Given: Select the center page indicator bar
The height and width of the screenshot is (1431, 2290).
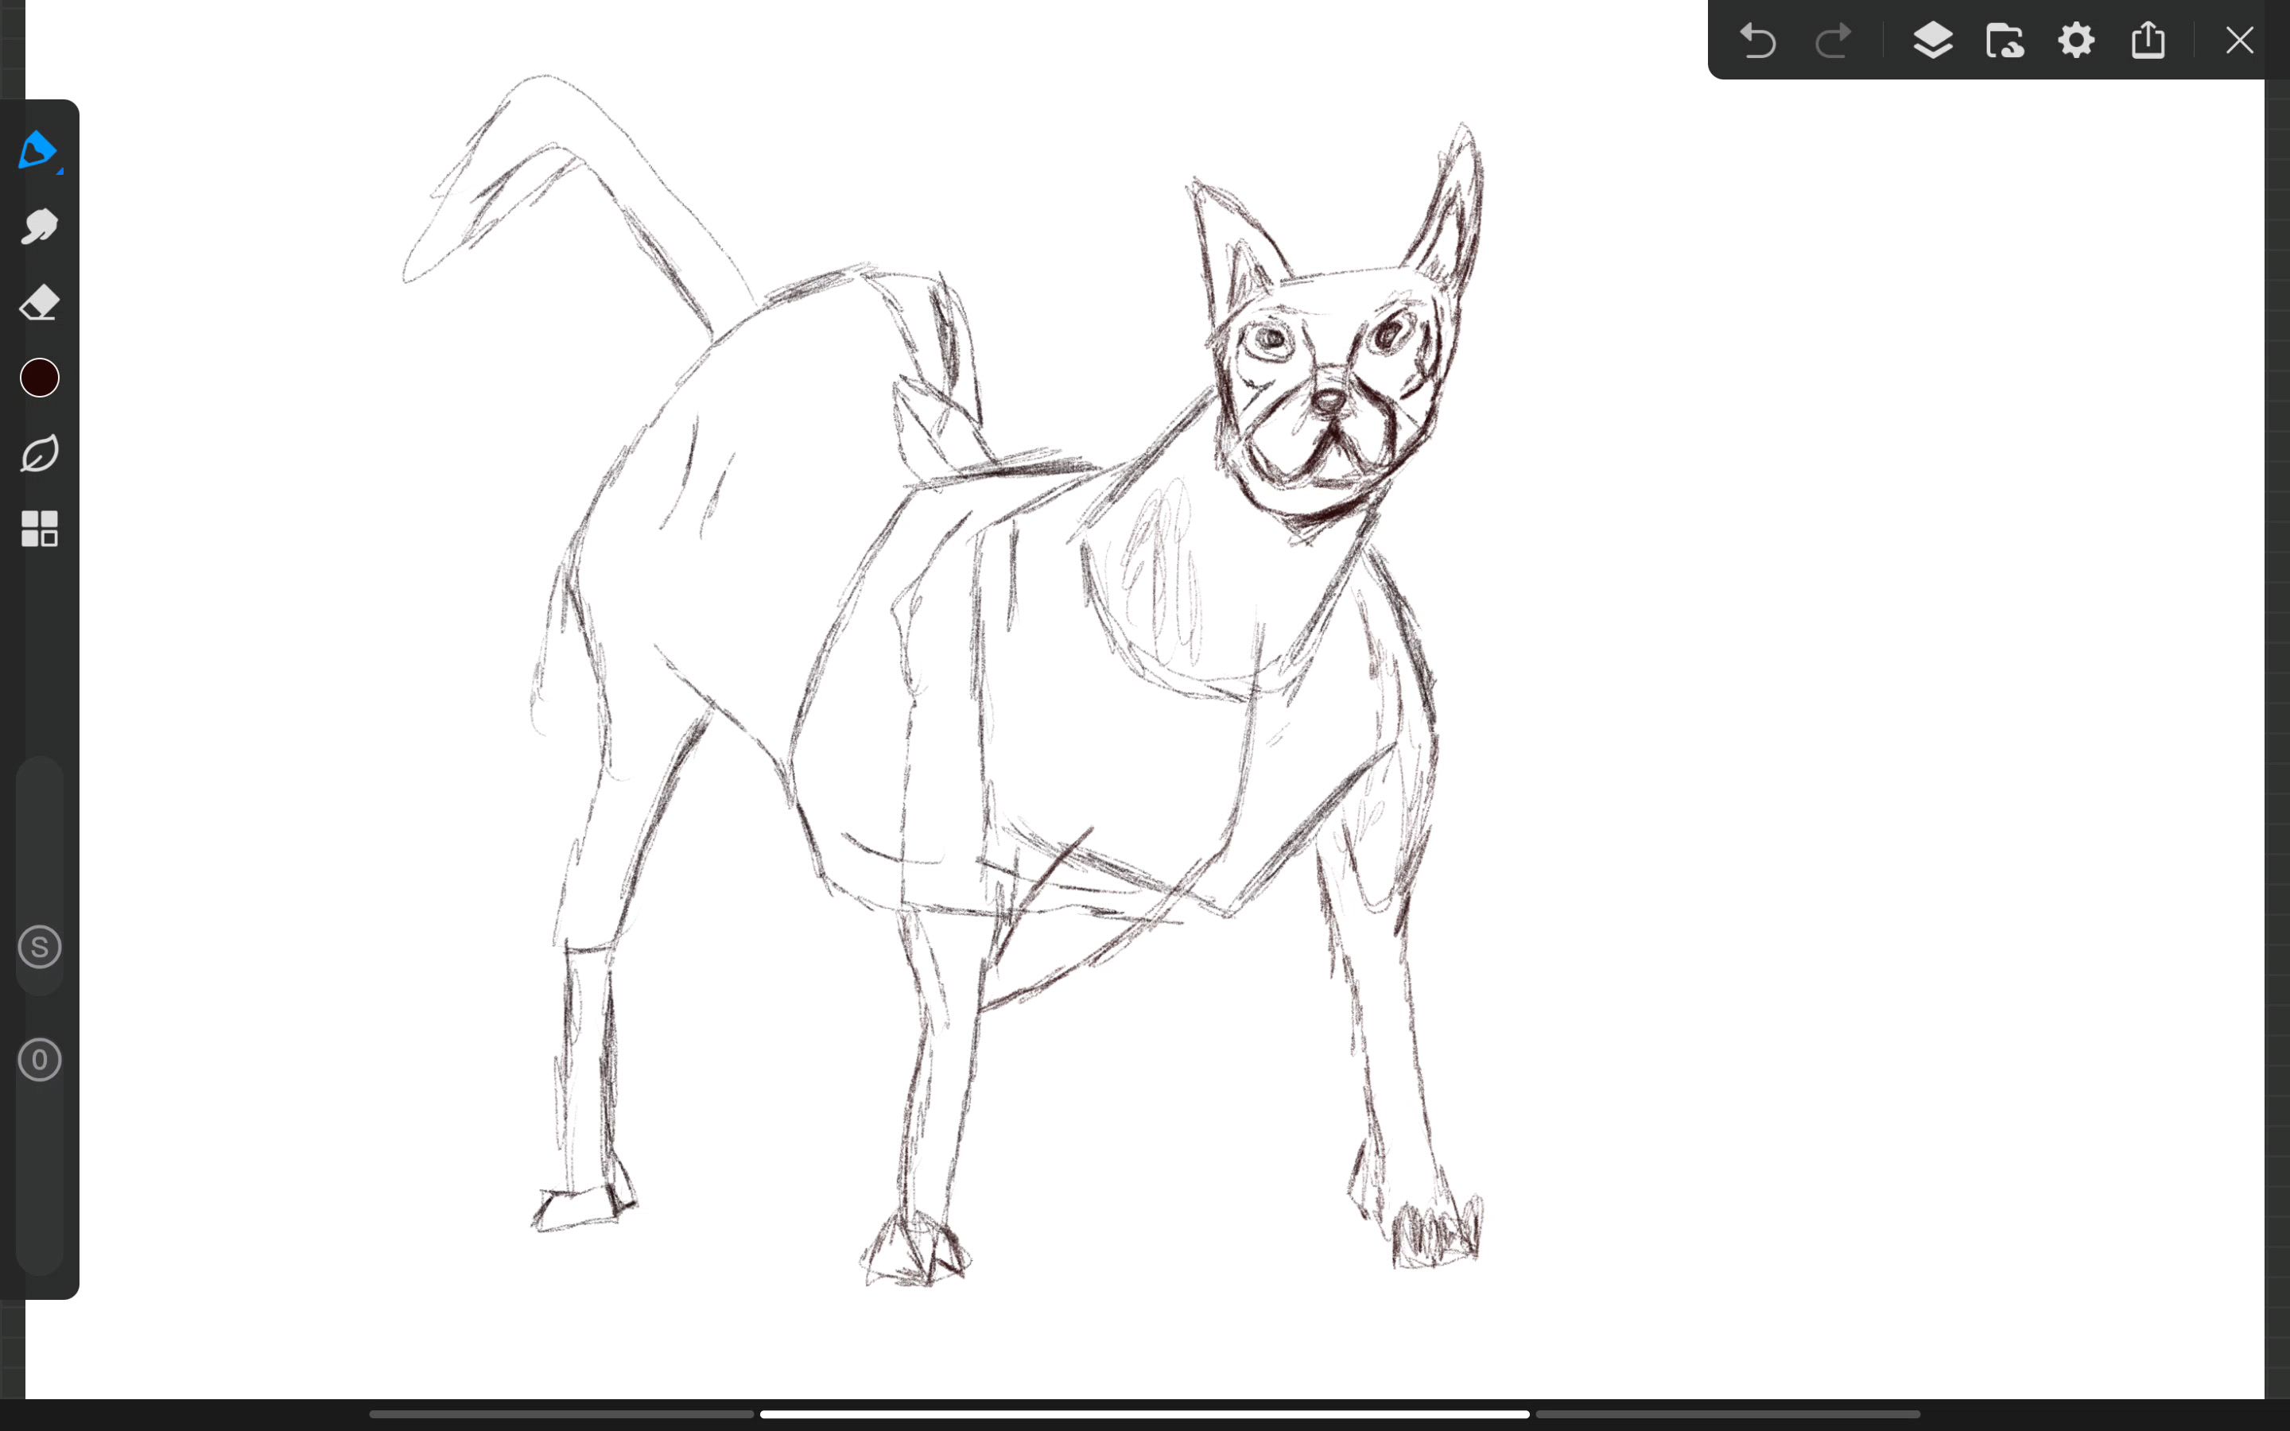Looking at the screenshot, I should (x=1144, y=1414).
